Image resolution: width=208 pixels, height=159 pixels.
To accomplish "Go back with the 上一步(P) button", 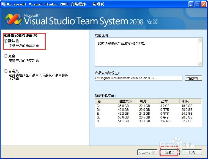I will point(147,152).
